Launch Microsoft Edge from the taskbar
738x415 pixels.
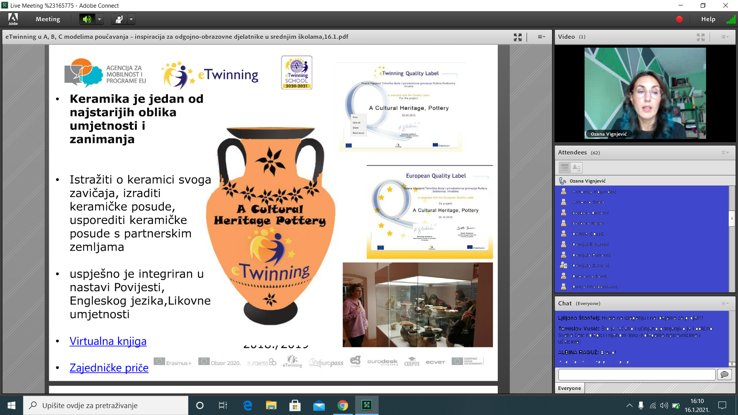(248, 405)
